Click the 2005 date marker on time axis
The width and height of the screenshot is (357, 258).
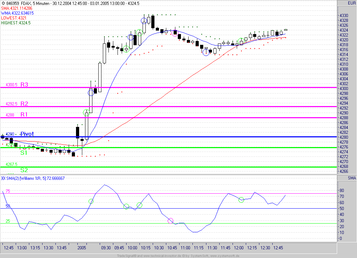click(x=82, y=248)
